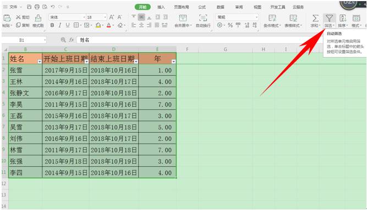367x210 pixels.
Task: Click the Sum sigma icon
Action: (315, 18)
